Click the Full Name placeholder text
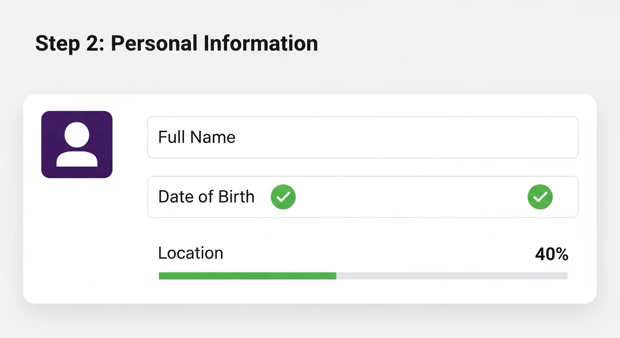 (x=197, y=138)
